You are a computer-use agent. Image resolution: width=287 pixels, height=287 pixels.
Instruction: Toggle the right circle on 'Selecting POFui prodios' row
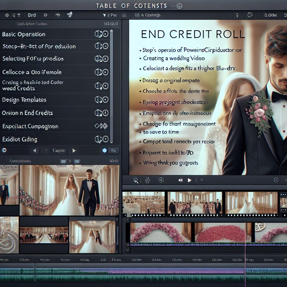click(105, 59)
